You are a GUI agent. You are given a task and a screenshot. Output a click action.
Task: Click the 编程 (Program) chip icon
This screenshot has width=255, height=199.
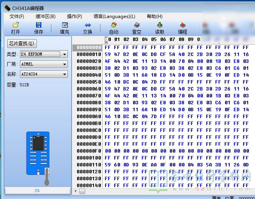point(183,25)
